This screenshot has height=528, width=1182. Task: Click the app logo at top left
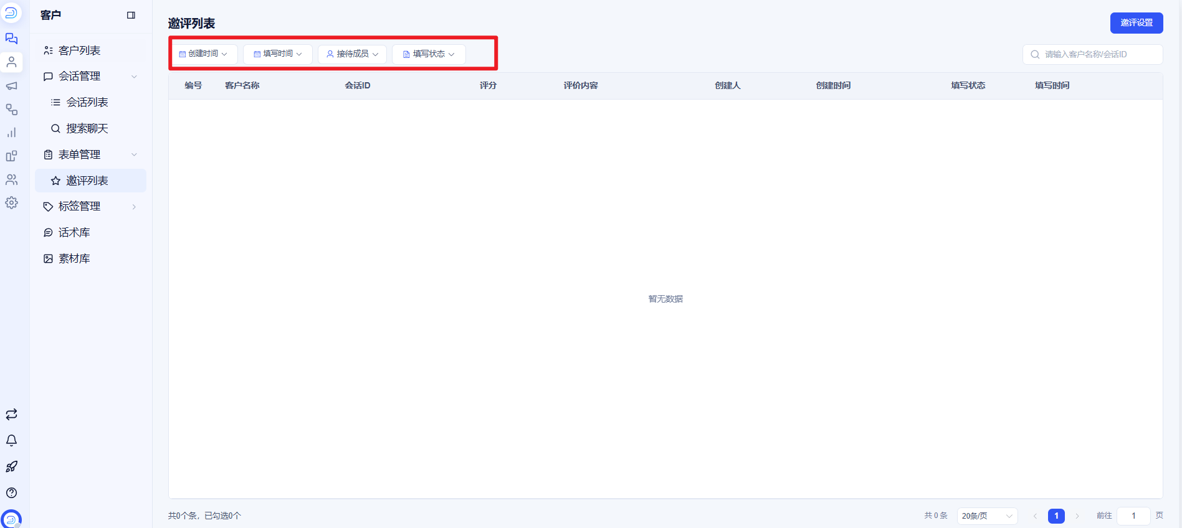11,12
